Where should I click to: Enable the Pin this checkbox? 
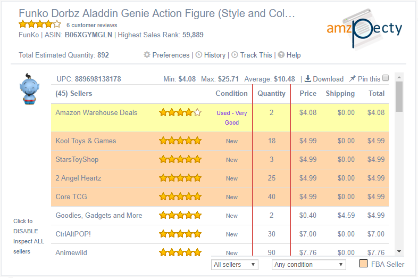tap(386, 78)
